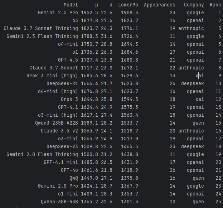Click the Lower95 column header

pos(128,5)
